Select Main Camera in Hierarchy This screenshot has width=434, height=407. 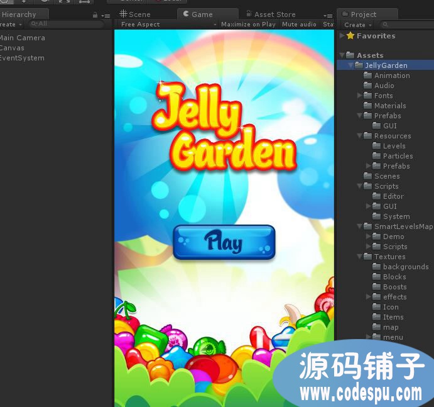pyautogui.click(x=23, y=38)
